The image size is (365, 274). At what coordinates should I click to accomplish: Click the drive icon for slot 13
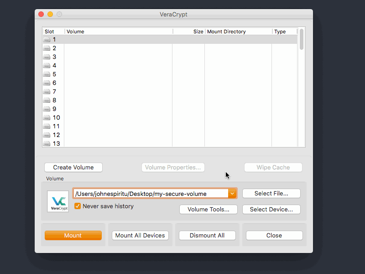coord(47,143)
